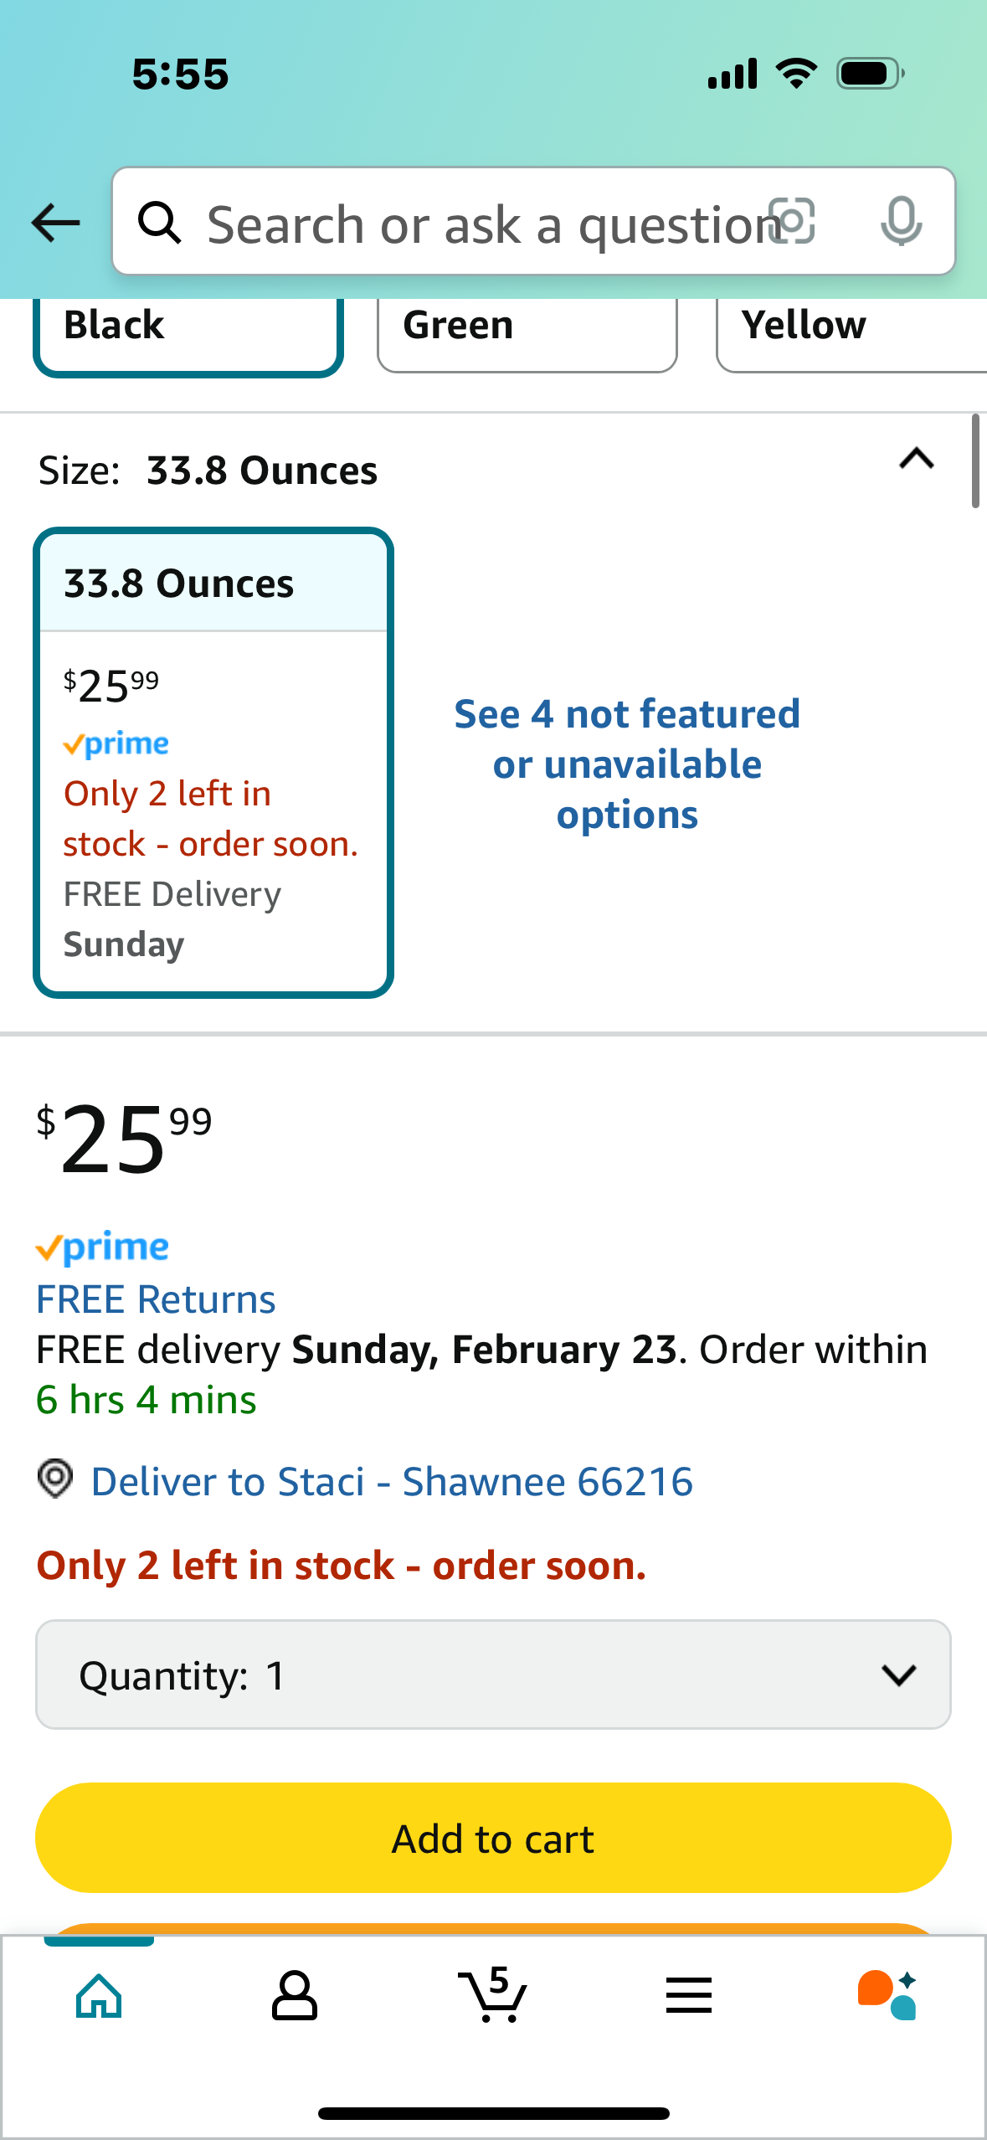Viewport: 987px width, 2140px height.
Task: Open the Quantity dropdown
Action: (493, 1674)
